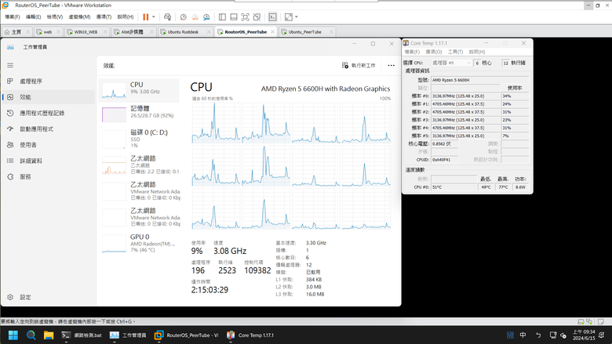Click the stretch guest display icon
Screen dimensions: 612x344
pyautogui.click(x=289, y=16)
